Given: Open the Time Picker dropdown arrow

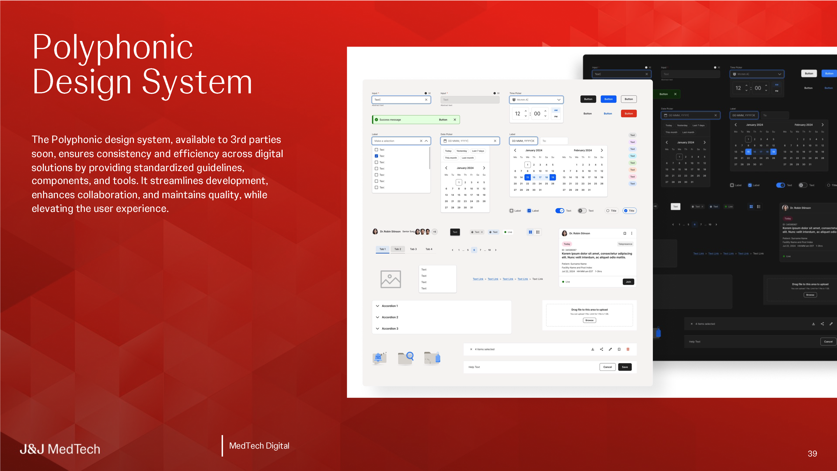Looking at the screenshot, I should tap(559, 100).
